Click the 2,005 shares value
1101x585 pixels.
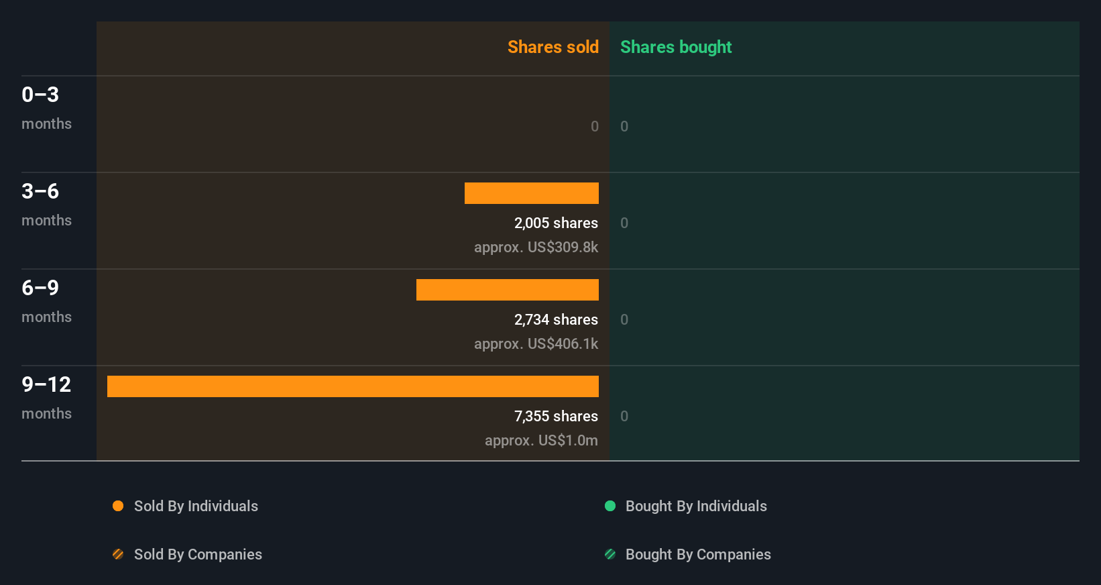pos(556,223)
